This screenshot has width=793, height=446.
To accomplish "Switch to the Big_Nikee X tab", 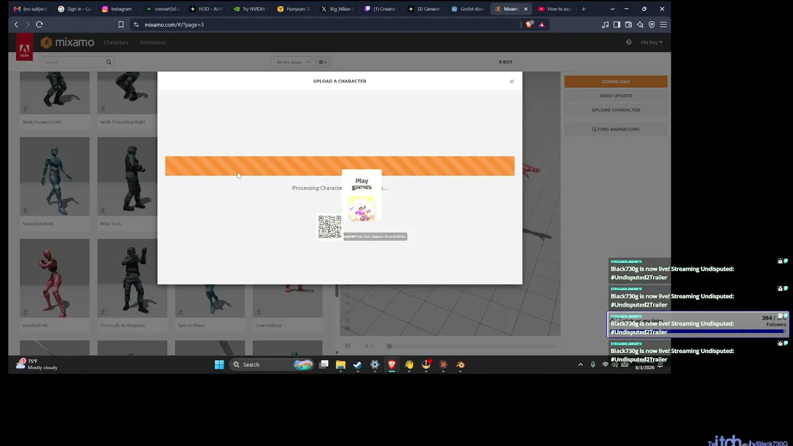I will click(x=337, y=9).
